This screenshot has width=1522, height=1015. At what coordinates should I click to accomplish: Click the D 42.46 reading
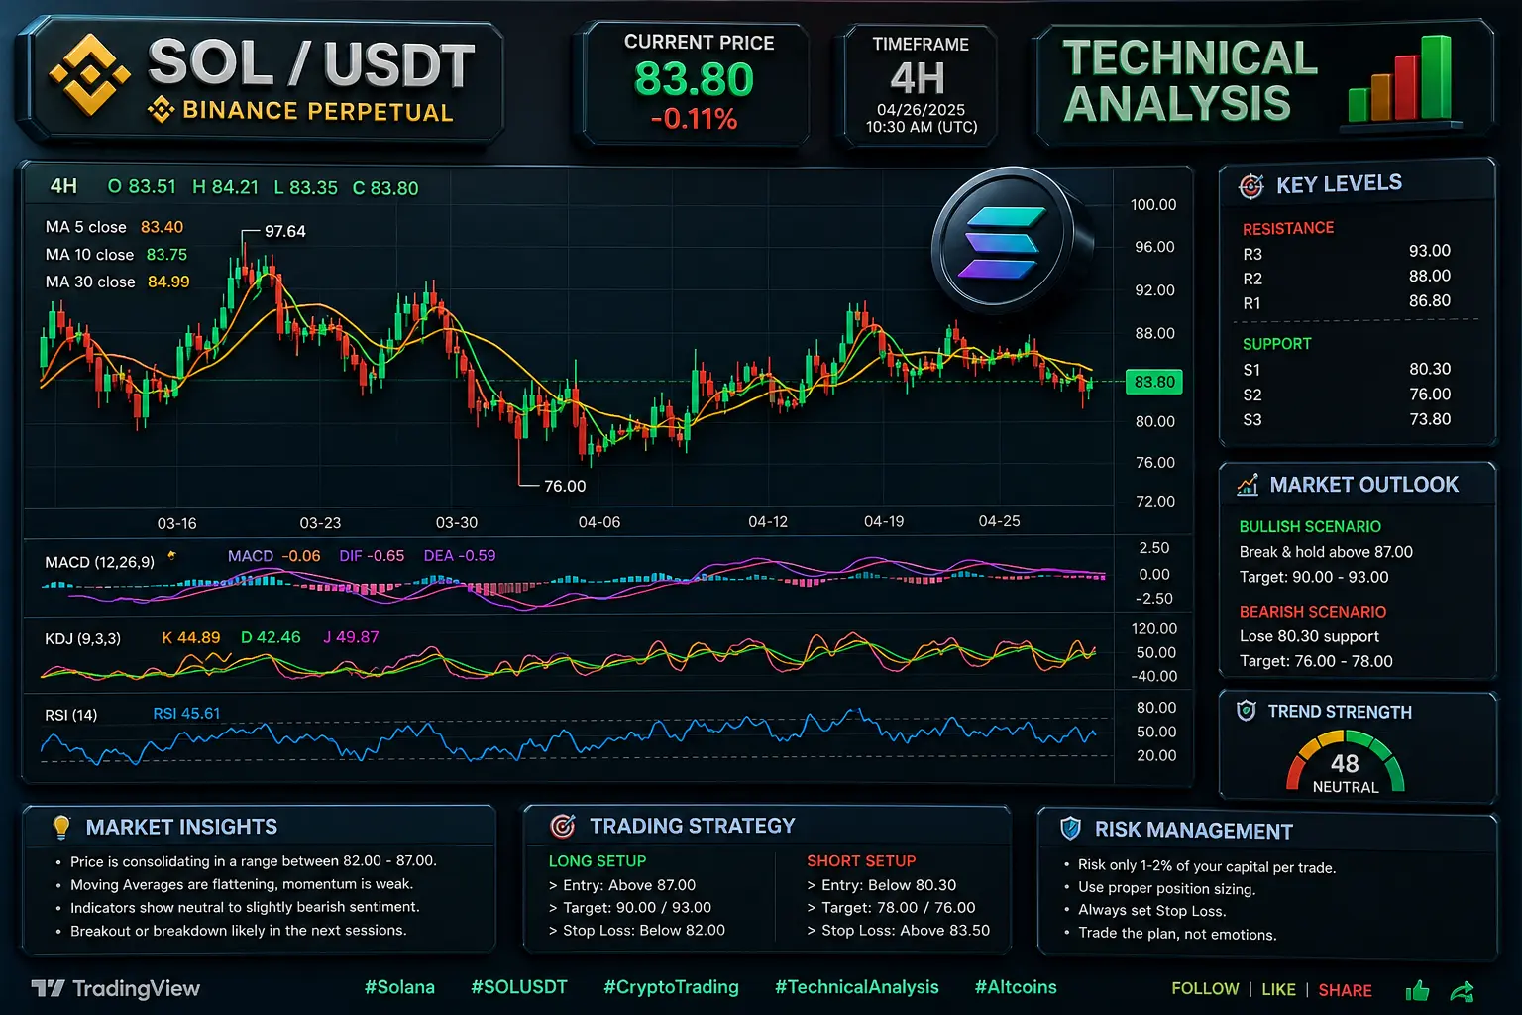[x=271, y=637]
